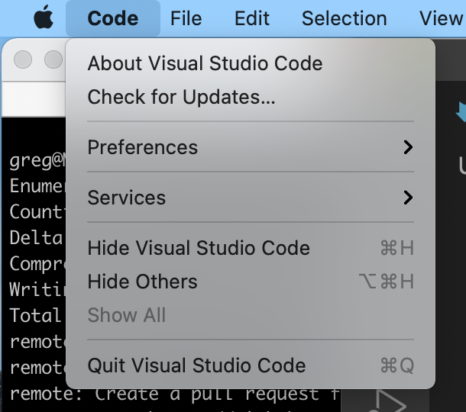Click the terminal line about pull request
This screenshot has width=466, height=412.
click(x=174, y=395)
